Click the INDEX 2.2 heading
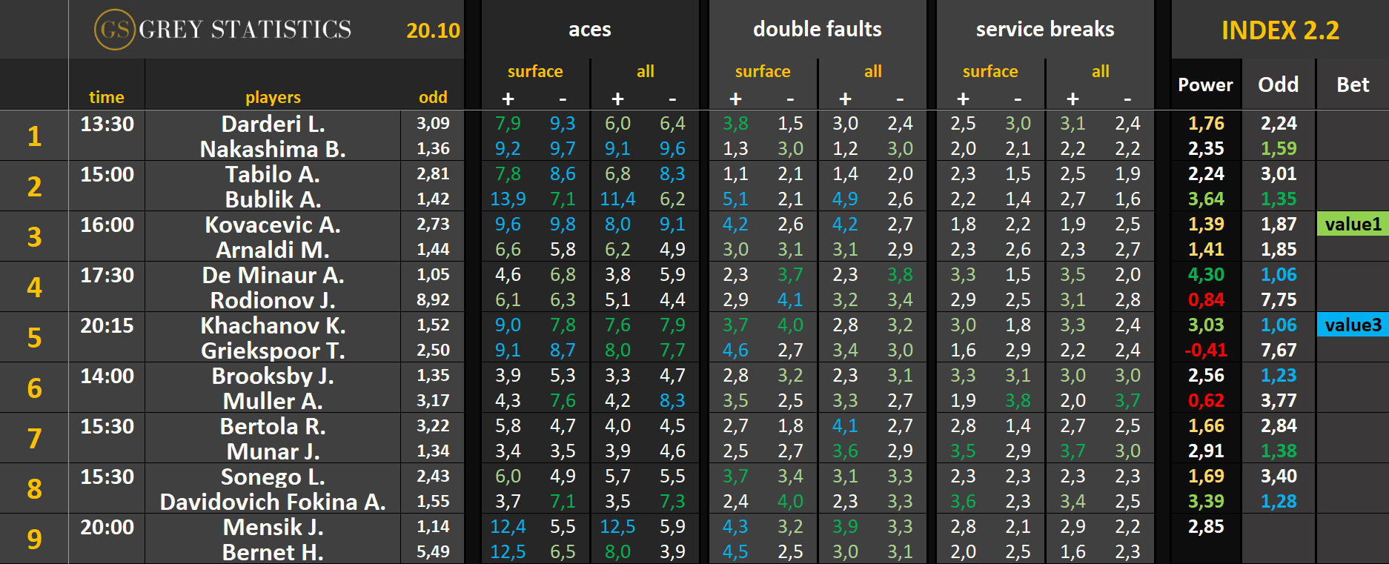 coord(1280,30)
